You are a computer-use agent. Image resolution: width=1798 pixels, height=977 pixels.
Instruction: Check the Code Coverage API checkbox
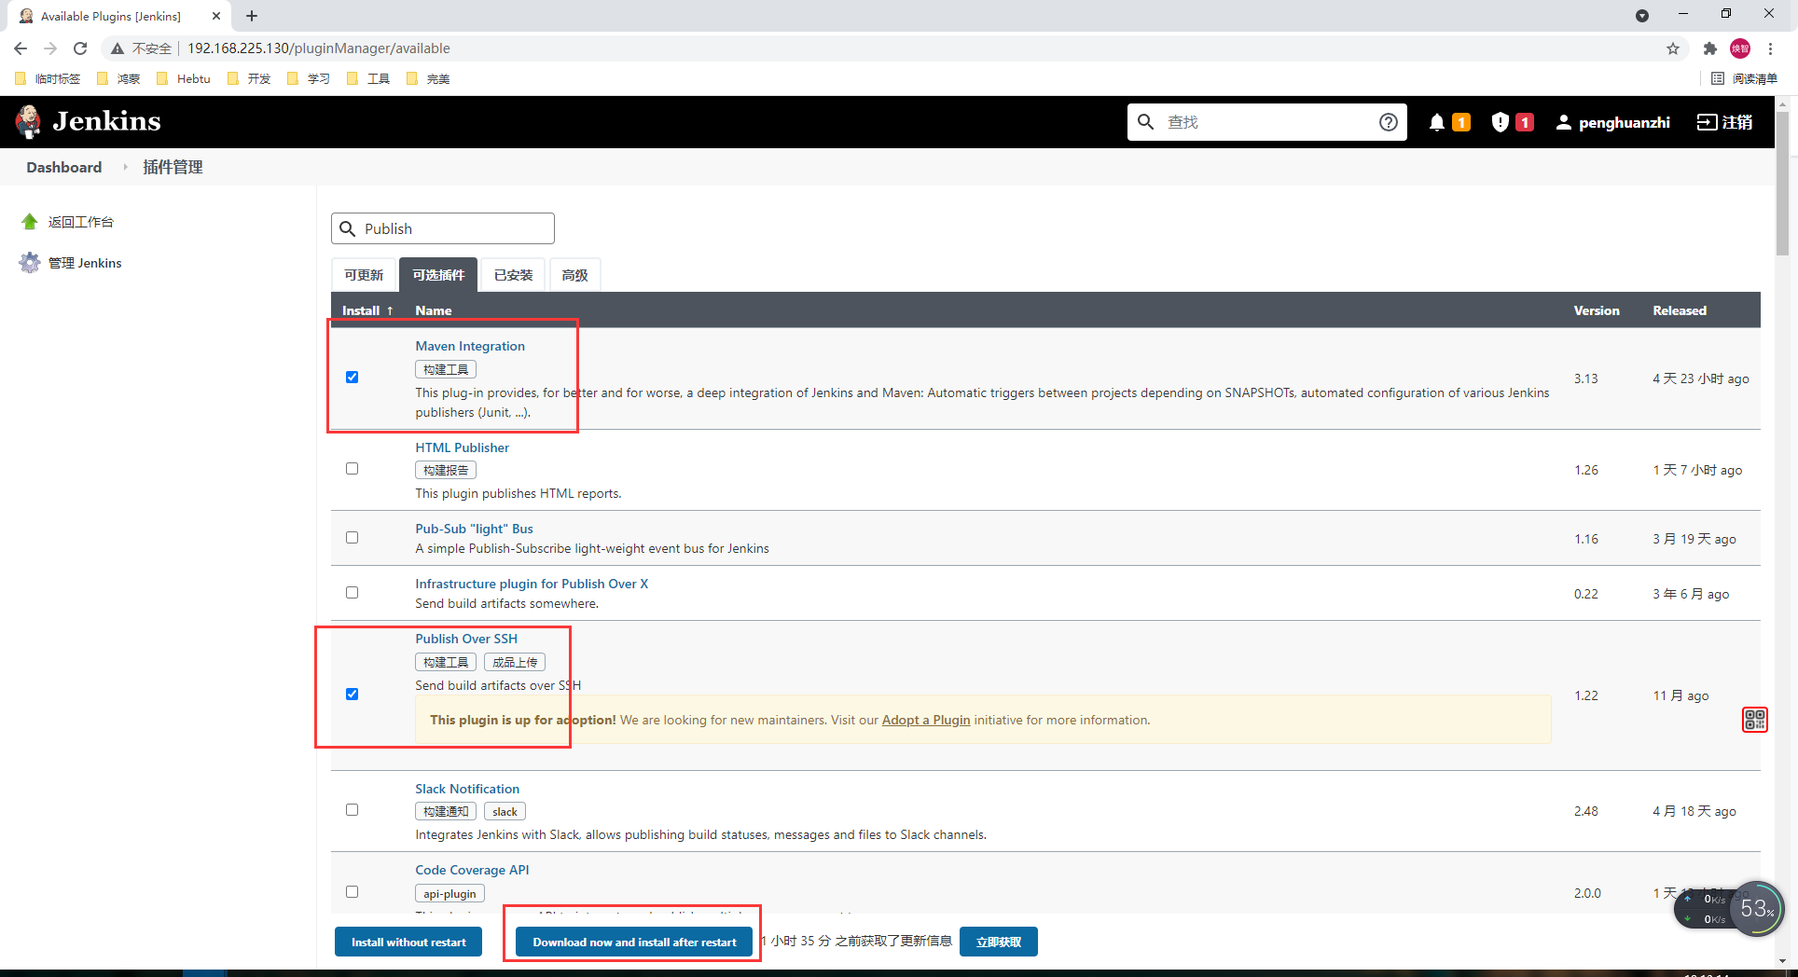coord(352,892)
